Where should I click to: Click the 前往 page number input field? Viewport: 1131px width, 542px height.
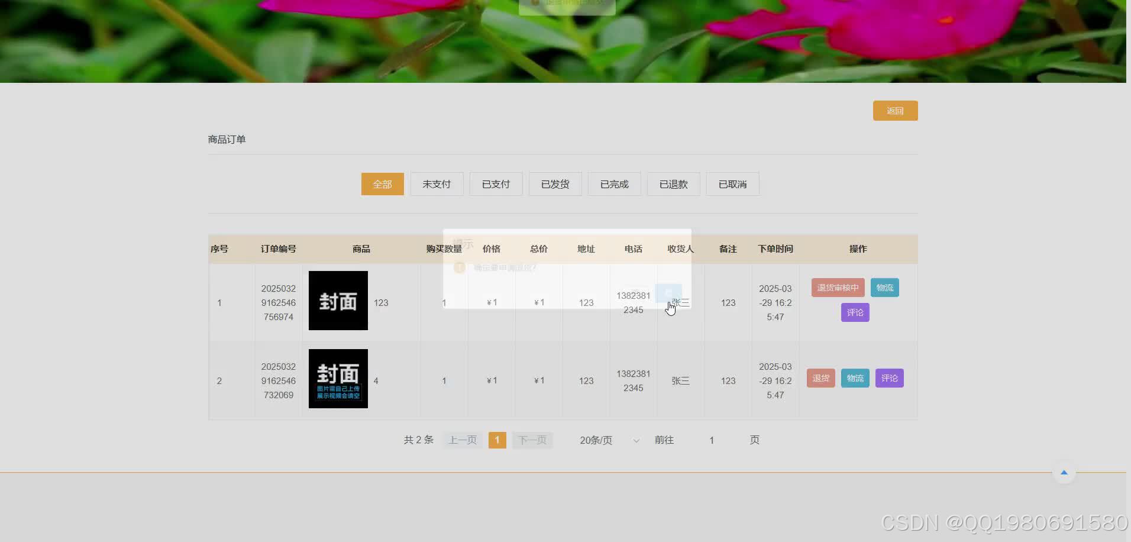point(711,440)
